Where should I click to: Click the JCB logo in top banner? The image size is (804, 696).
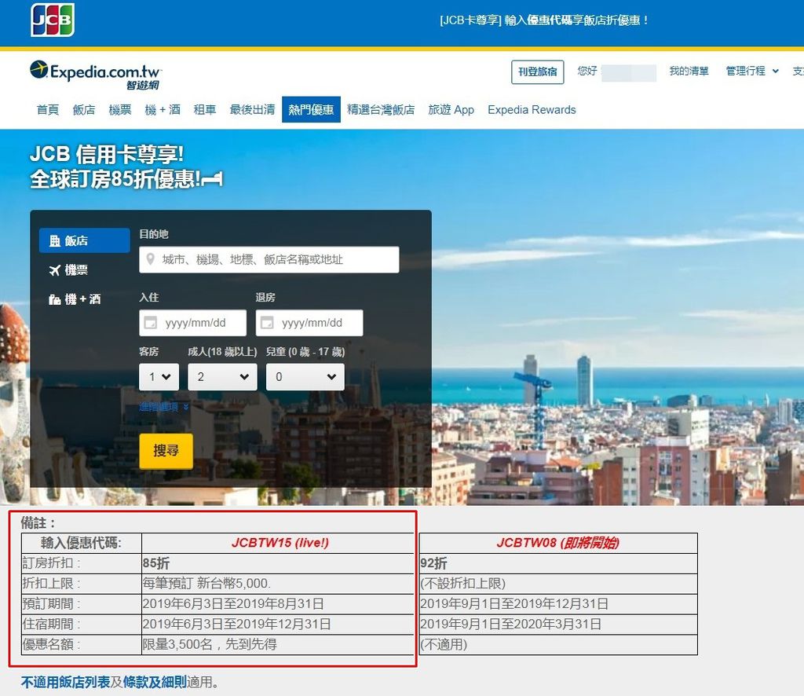point(53,20)
